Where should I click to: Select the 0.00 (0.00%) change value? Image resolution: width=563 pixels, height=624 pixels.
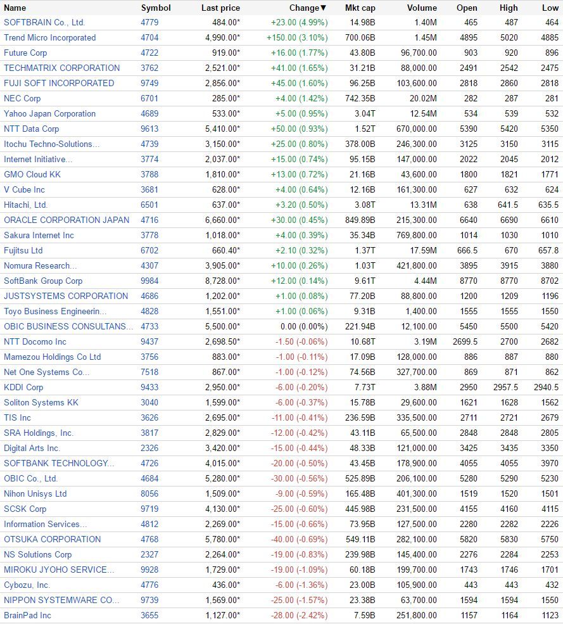point(304,327)
